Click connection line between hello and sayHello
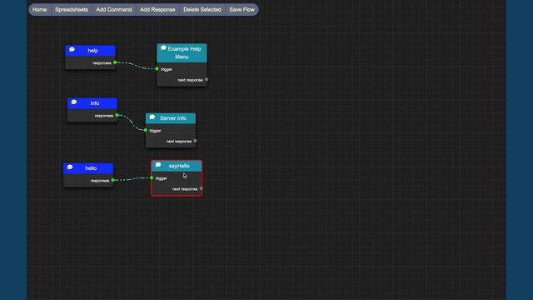Viewport: 533px width, 300px height. (132, 179)
